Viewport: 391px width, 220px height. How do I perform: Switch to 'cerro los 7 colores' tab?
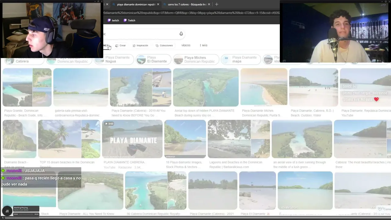(x=187, y=5)
